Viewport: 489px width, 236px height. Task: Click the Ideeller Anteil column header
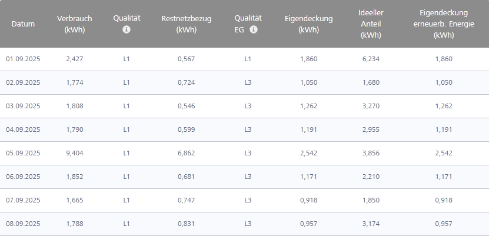point(371,24)
